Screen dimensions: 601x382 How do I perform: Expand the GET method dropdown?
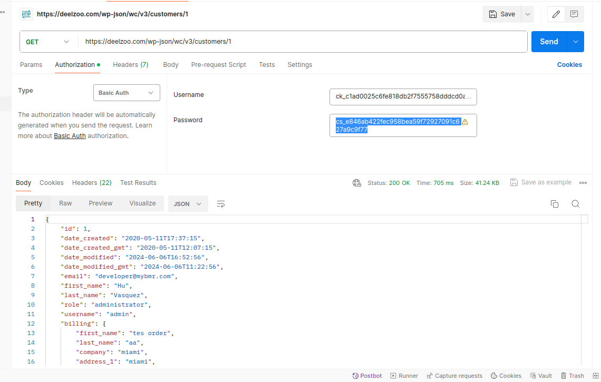[48, 42]
